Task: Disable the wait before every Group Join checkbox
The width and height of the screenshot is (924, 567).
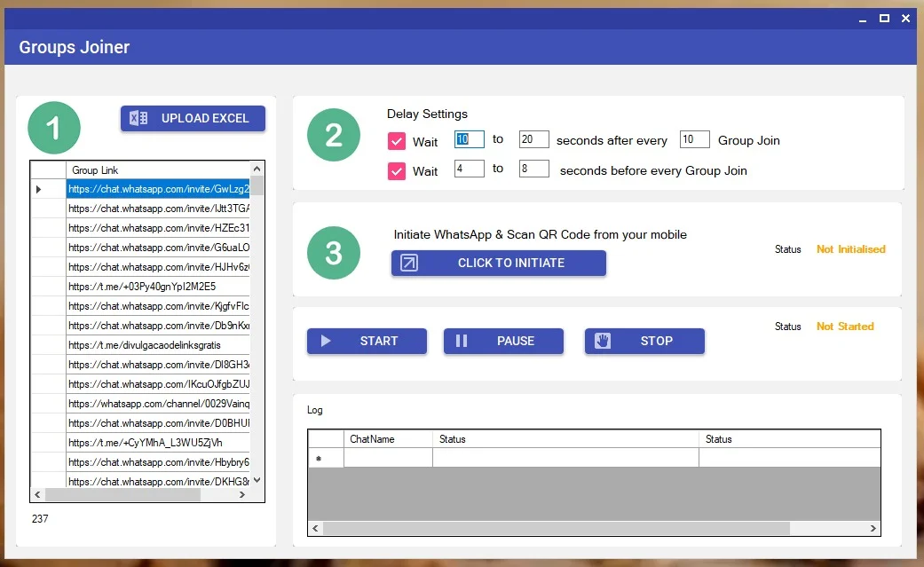Action: click(397, 170)
